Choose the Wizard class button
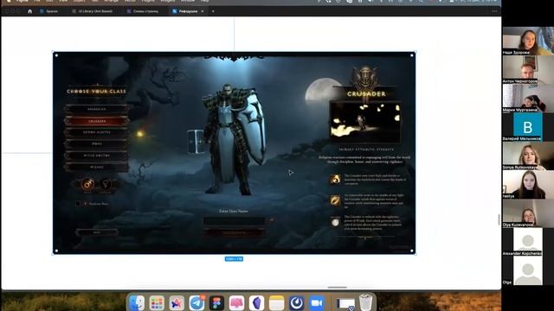Screen dimensions: 554x311 [x=97, y=167]
